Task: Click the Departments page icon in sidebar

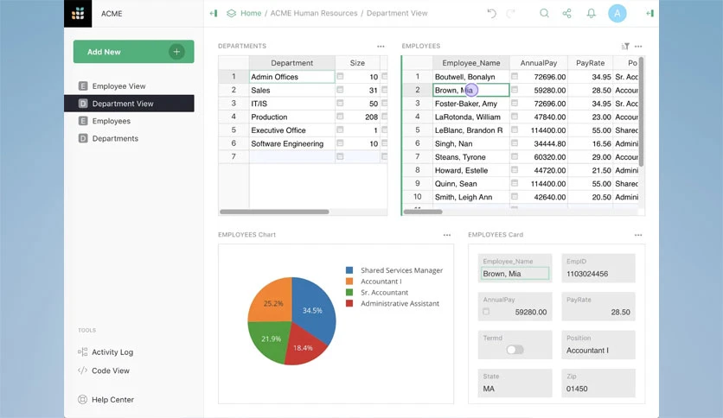Action: point(83,138)
